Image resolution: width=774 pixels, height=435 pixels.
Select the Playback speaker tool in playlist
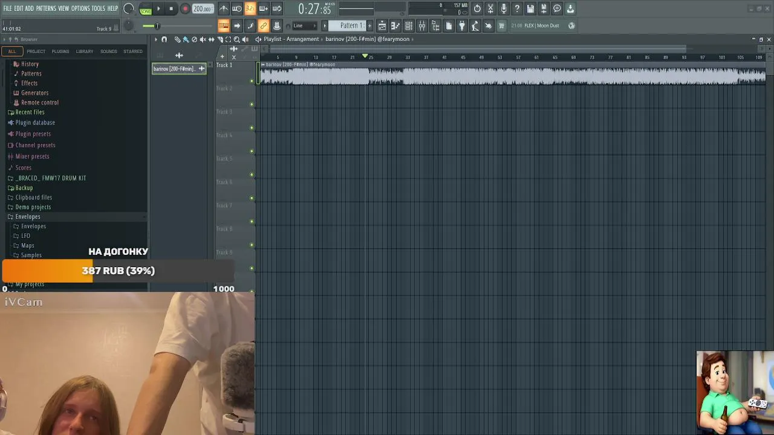click(x=245, y=39)
